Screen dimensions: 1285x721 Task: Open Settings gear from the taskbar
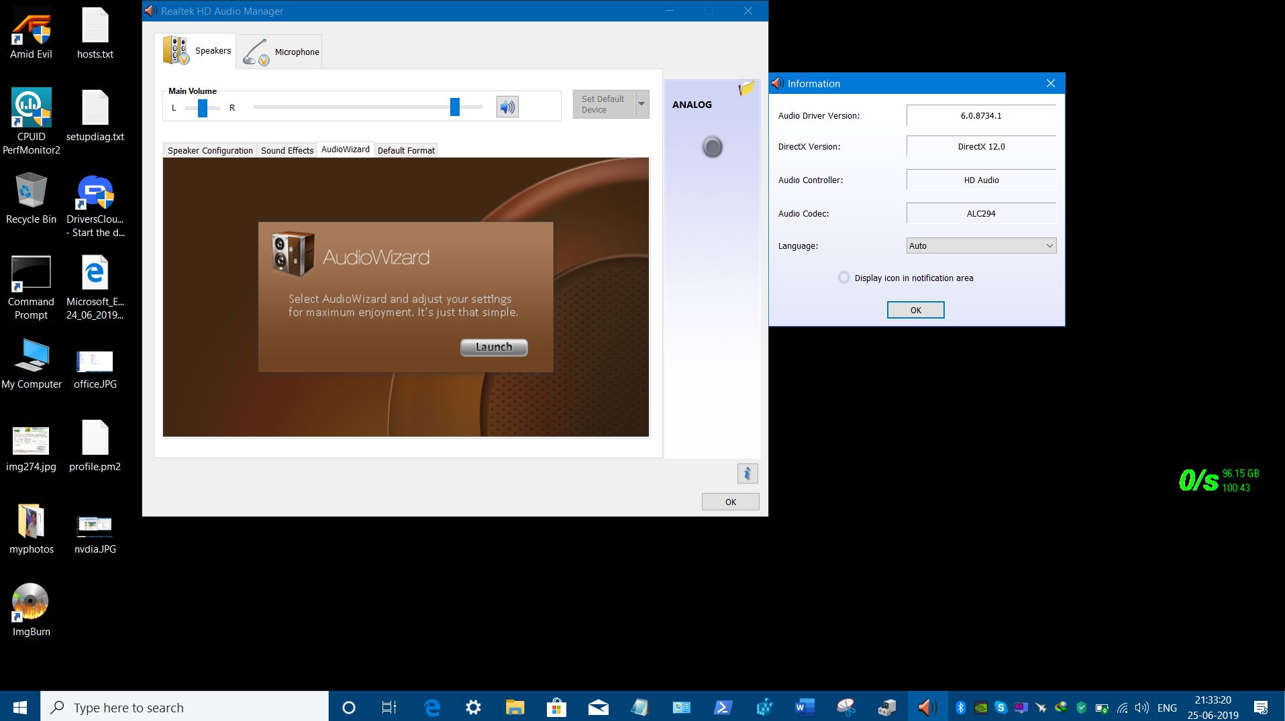(473, 707)
